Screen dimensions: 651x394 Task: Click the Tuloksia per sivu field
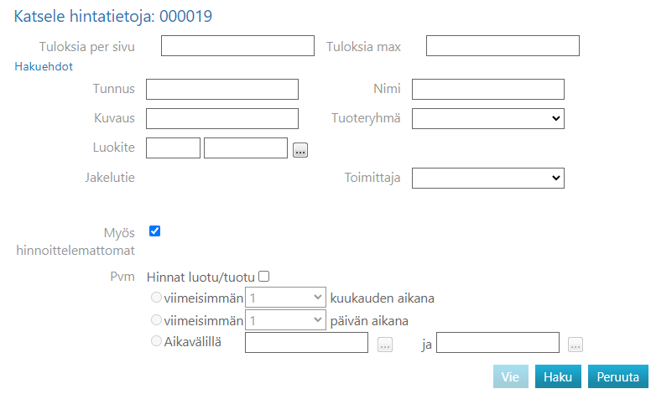coord(237,46)
